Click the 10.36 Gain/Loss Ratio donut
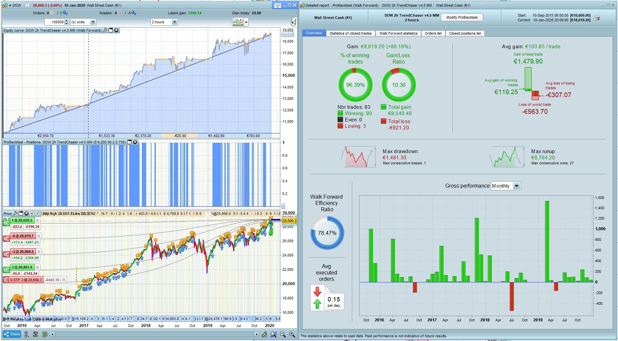This screenshot has height=341, width=618. 399,85
